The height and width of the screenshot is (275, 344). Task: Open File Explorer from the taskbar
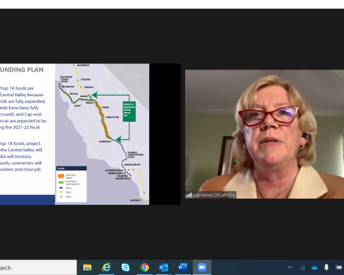pos(87,267)
